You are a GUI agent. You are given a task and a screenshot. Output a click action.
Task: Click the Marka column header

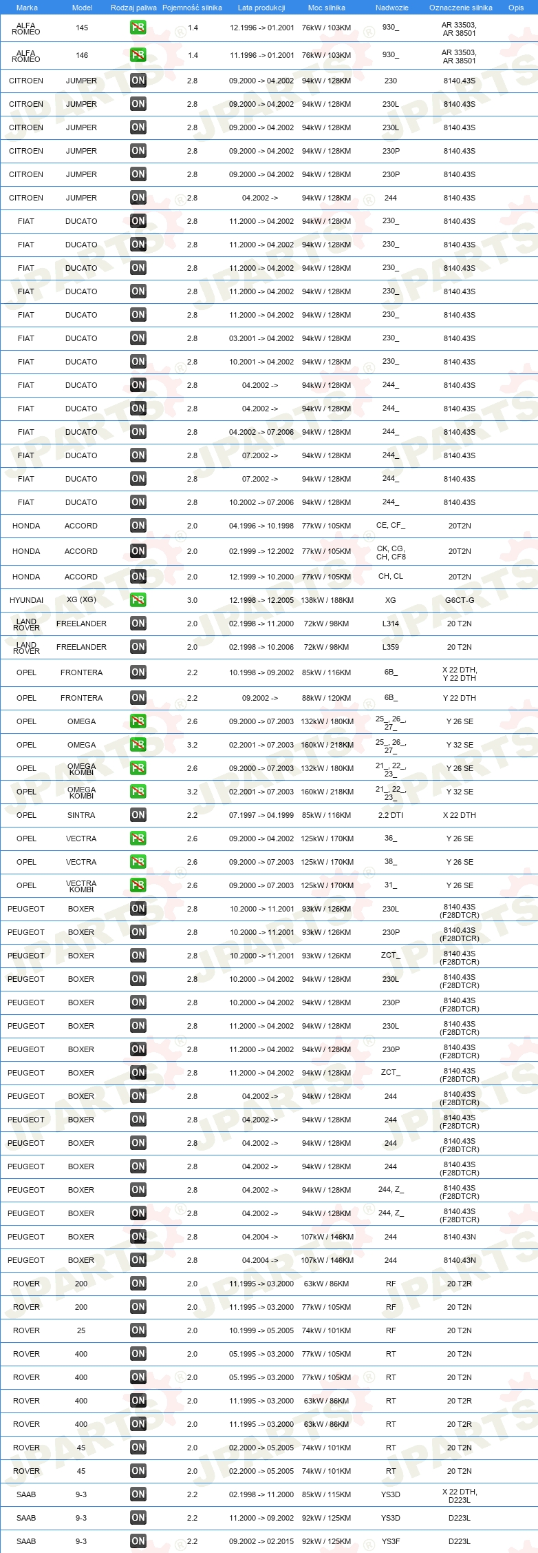(x=27, y=8)
